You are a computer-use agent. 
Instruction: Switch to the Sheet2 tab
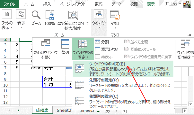pos(64,110)
